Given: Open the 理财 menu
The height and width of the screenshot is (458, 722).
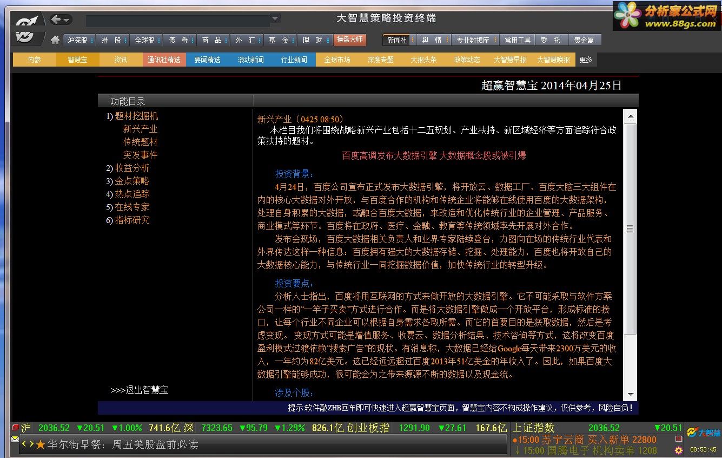Looking at the screenshot, I should 314,40.
